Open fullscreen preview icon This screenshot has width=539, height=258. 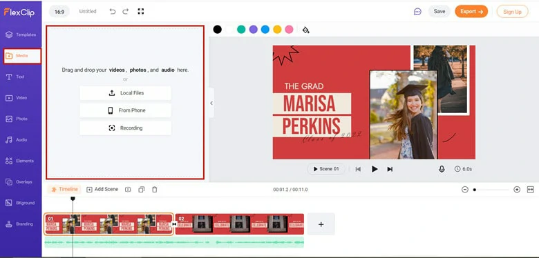click(x=140, y=11)
